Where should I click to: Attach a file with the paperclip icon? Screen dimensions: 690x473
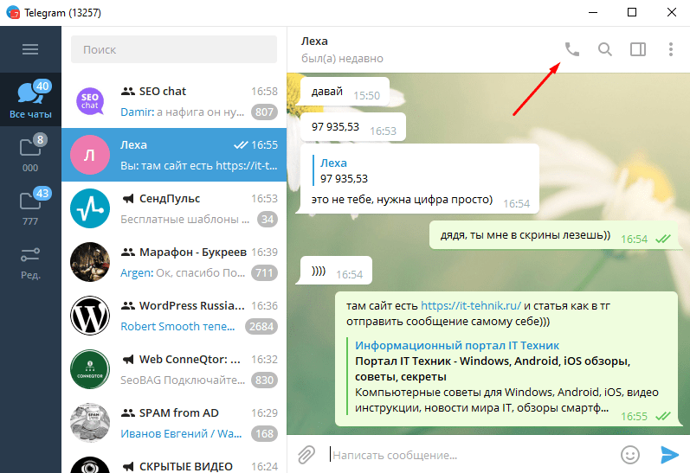point(306,455)
